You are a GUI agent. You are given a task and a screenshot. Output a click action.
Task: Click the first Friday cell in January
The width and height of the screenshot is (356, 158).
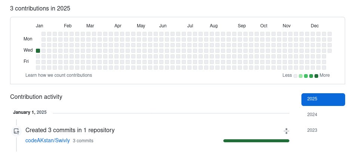coord(38,62)
